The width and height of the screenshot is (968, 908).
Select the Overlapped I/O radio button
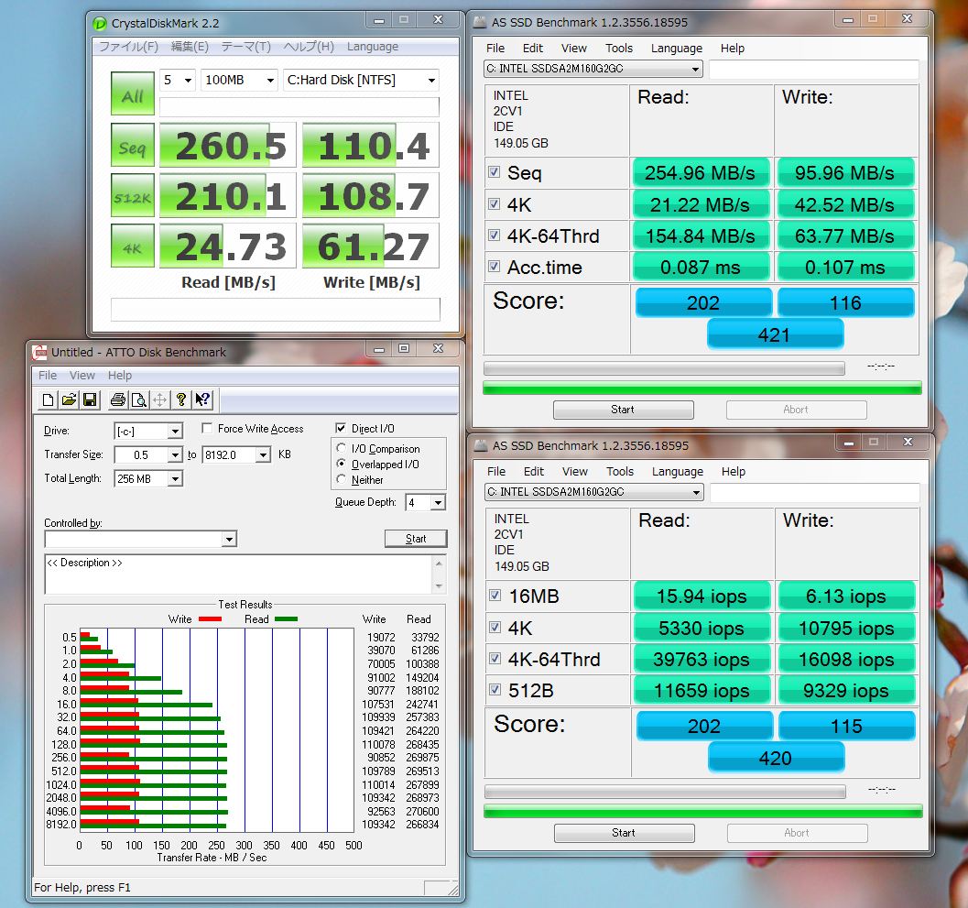point(341,464)
